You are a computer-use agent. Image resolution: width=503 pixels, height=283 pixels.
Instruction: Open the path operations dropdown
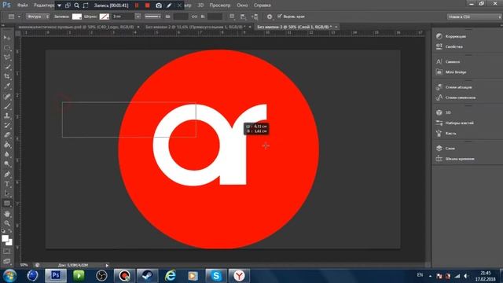233,17
